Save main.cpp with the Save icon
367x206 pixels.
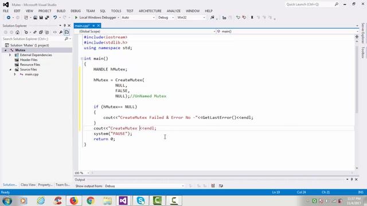(x=41, y=18)
